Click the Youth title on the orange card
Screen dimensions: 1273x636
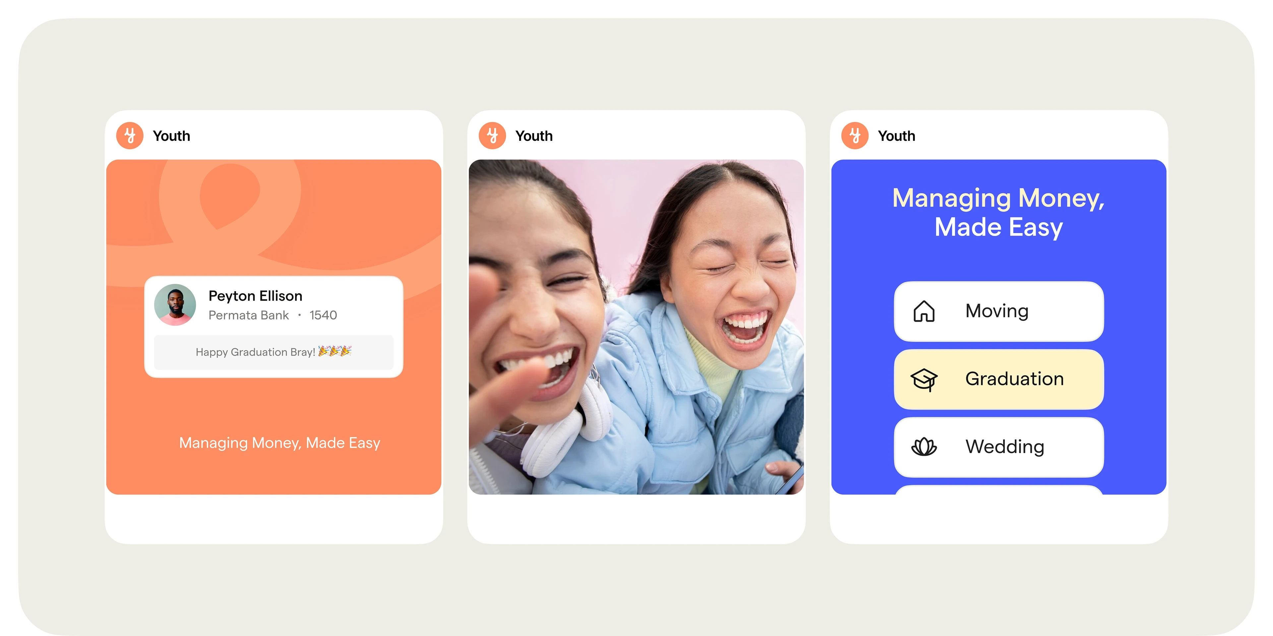click(x=171, y=136)
